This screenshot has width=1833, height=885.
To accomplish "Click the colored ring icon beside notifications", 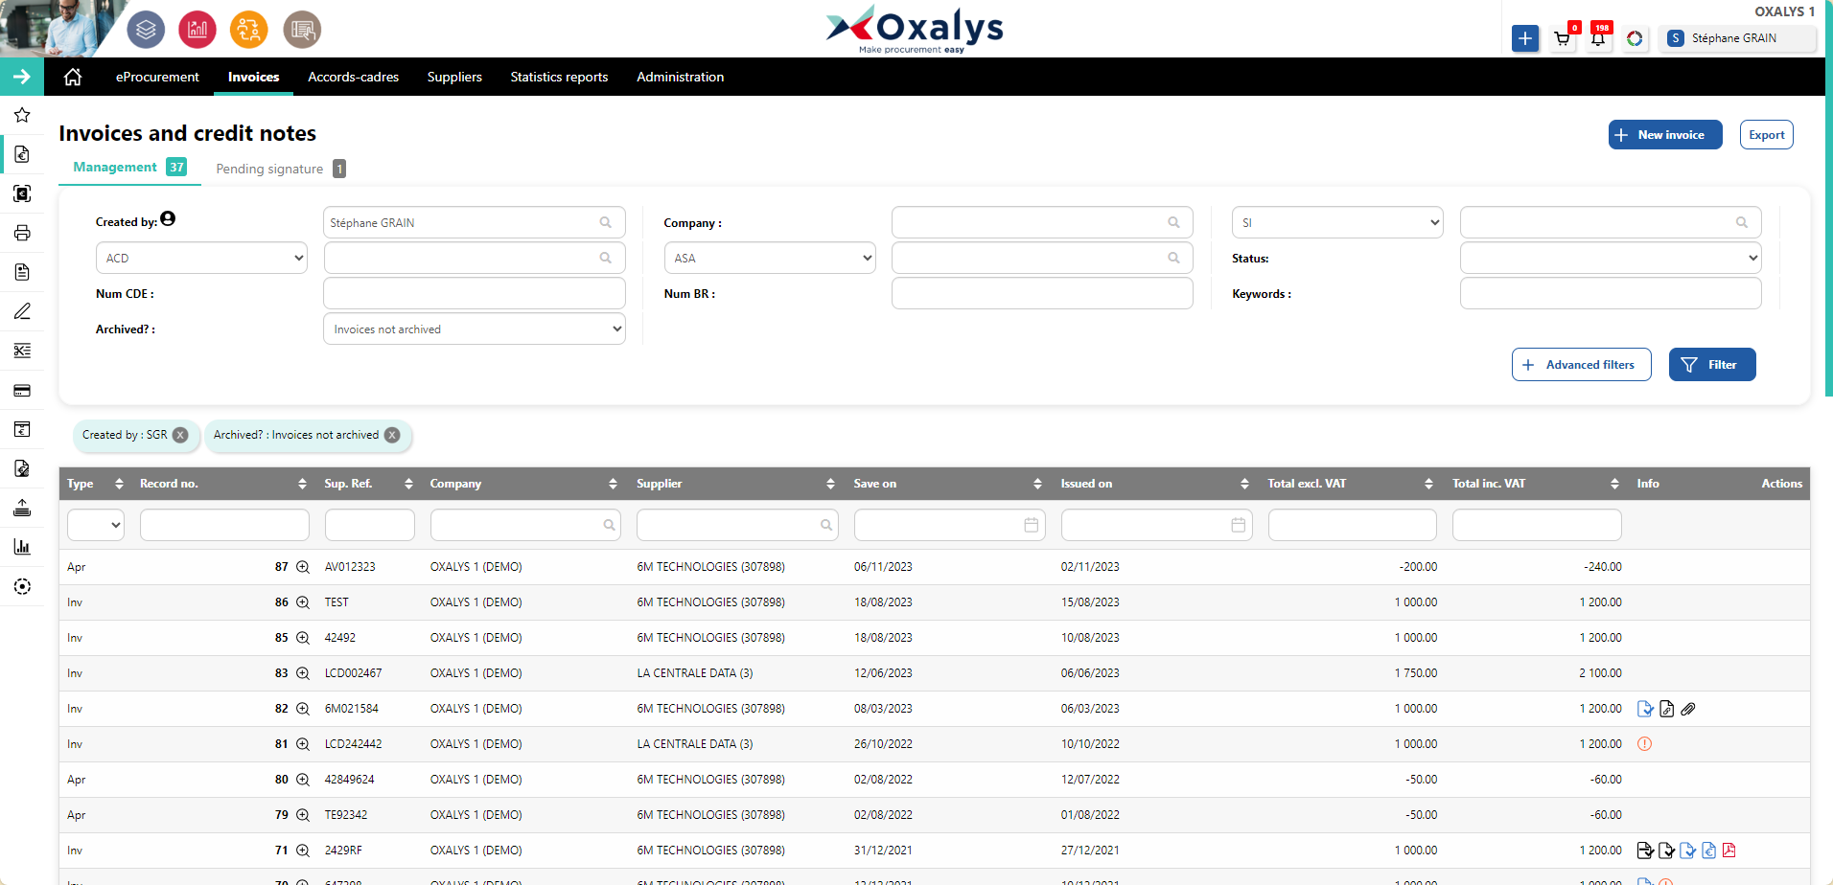I will (1635, 38).
